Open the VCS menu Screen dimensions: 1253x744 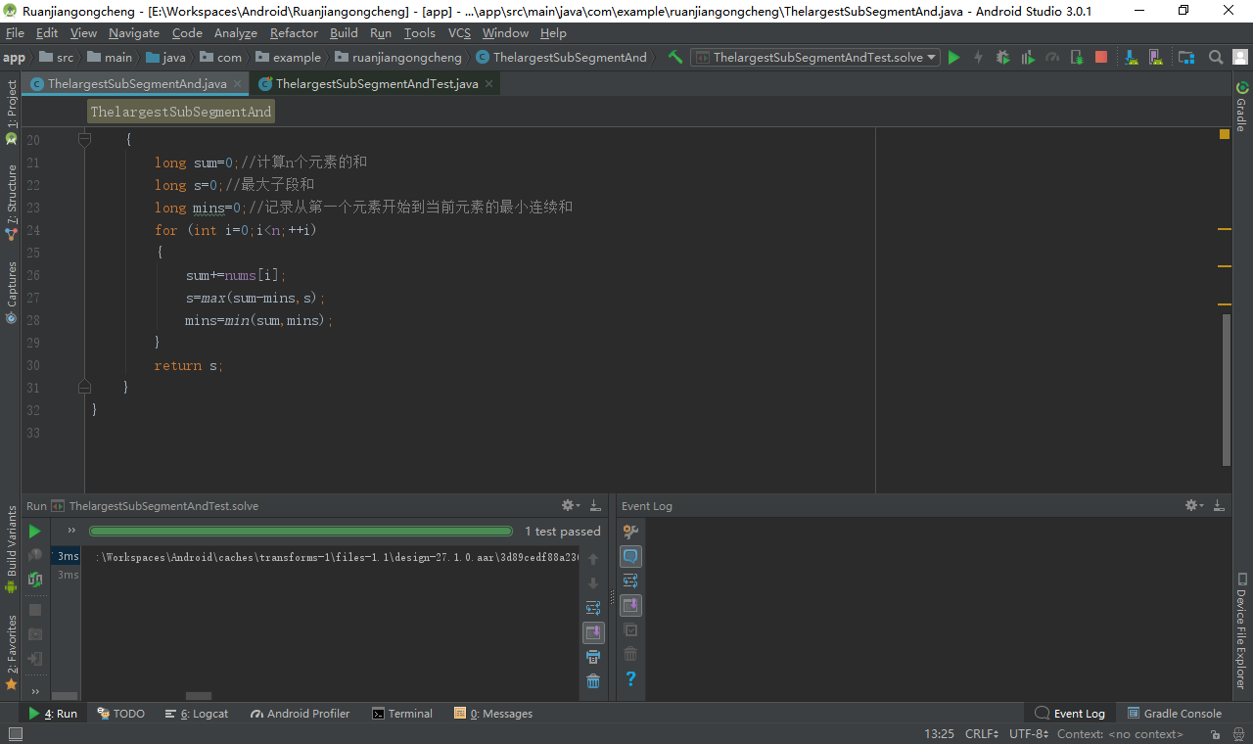pyautogui.click(x=459, y=32)
